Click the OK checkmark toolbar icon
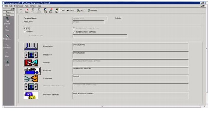 [x=21, y=10]
